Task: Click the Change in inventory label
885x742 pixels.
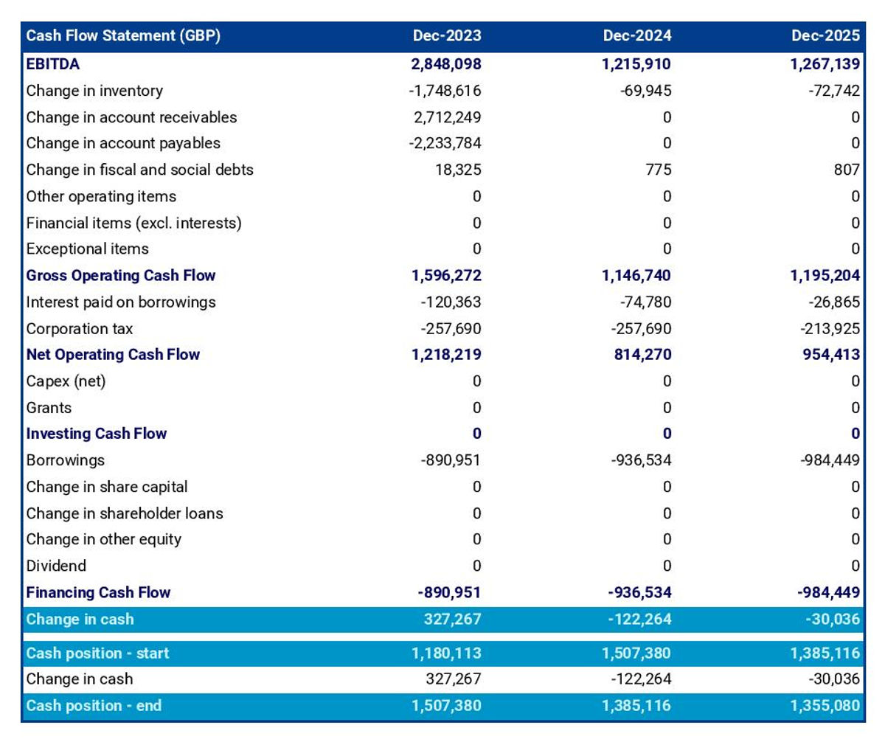Action: (94, 91)
